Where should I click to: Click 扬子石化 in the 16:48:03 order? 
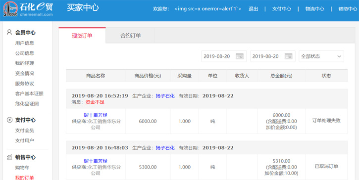click(x=165, y=148)
